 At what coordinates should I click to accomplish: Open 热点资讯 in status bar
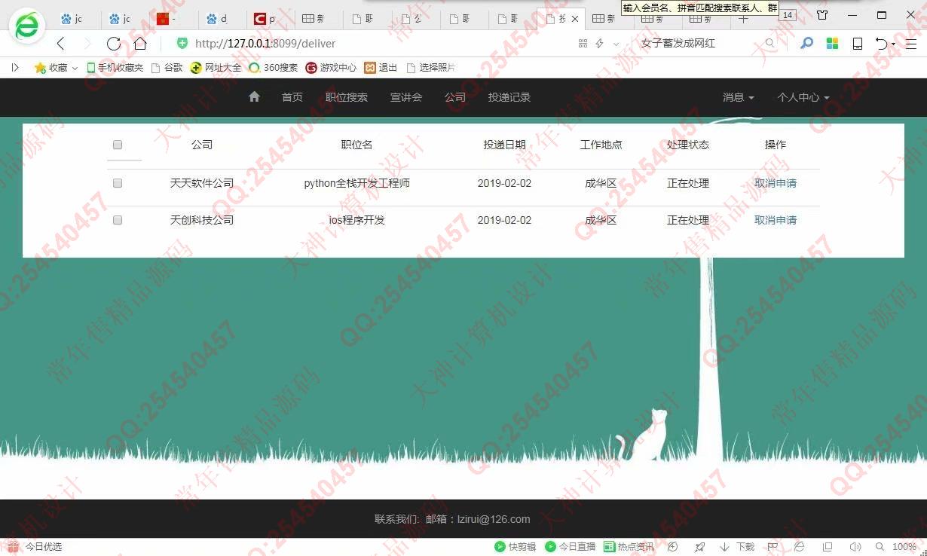click(629, 547)
